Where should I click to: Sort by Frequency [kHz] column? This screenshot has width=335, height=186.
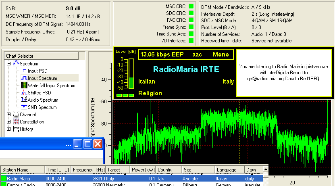[88, 169]
